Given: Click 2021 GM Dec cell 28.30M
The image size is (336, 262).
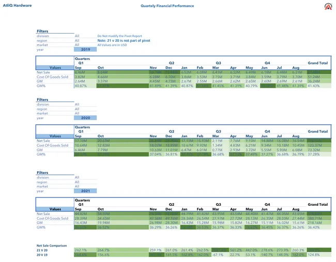Looking at the screenshot, I should coord(172,223).
